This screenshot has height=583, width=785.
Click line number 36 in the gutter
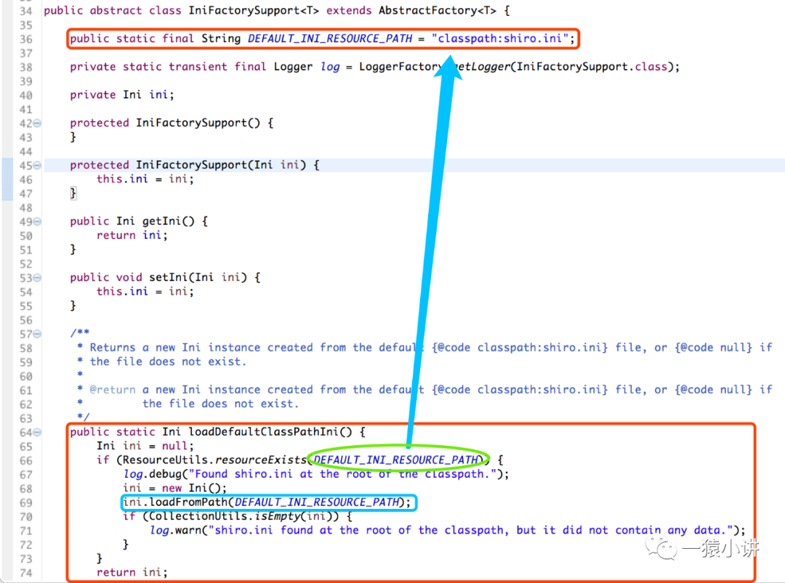point(26,39)
